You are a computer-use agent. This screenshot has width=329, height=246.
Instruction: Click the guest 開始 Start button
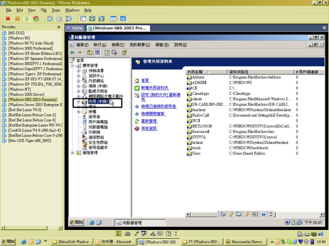pyautogui.click(x=76, y=222)
